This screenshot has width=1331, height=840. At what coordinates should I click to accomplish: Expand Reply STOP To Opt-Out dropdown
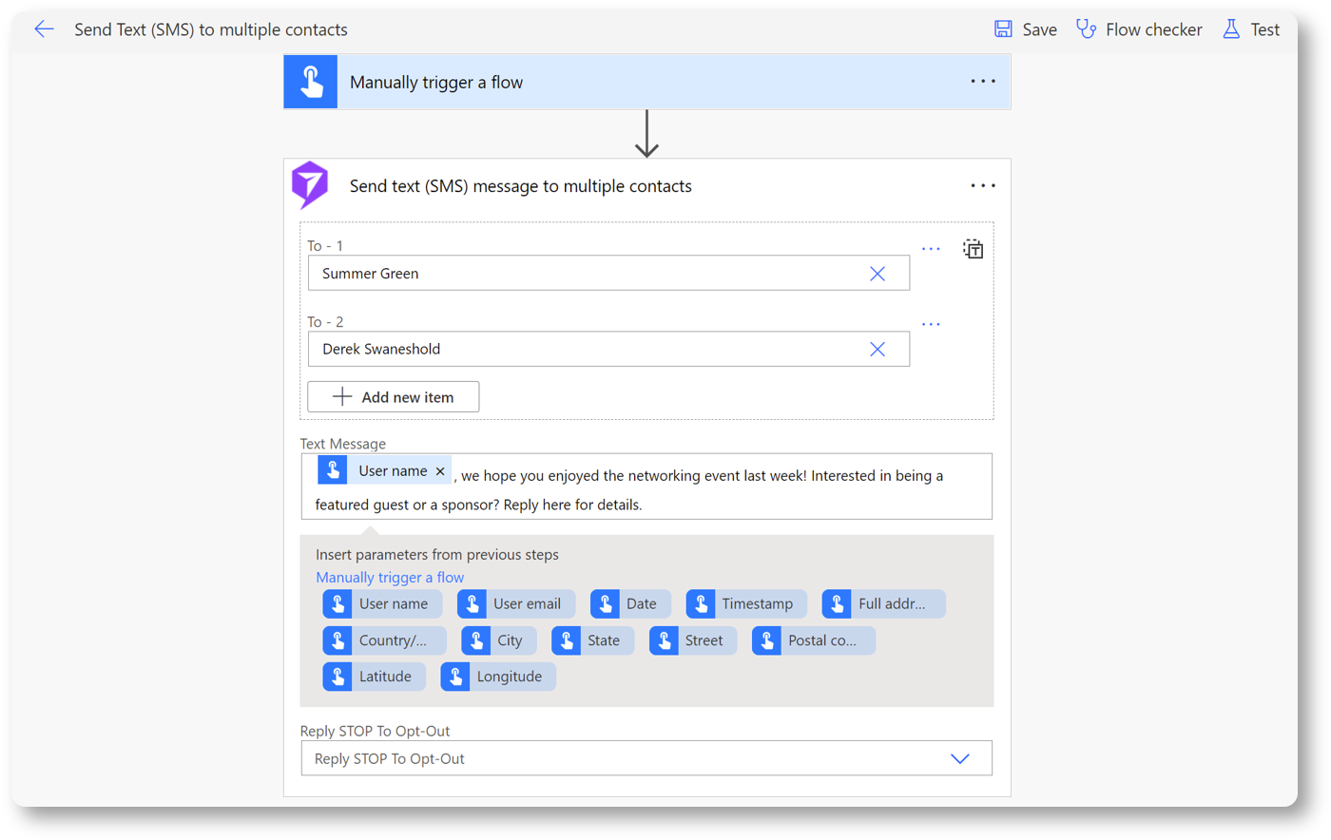coord(959,758)
